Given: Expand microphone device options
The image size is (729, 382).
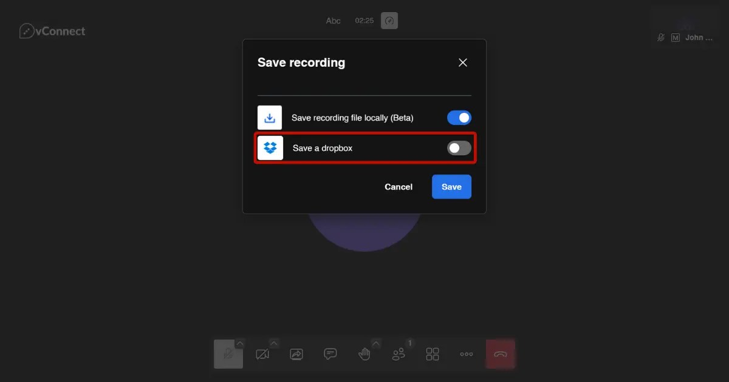Looking at the screenshot, I should [241, 341].
